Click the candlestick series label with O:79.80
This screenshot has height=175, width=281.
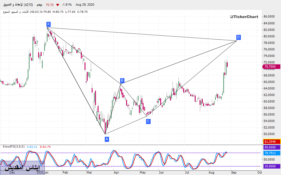46,12
